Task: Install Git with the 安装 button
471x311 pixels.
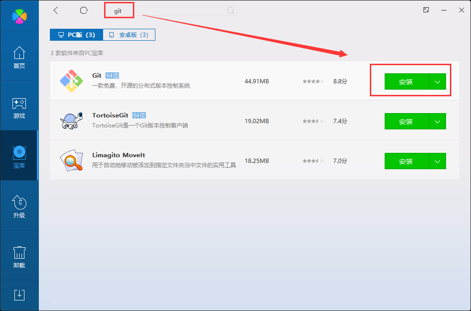Action: 406,81
